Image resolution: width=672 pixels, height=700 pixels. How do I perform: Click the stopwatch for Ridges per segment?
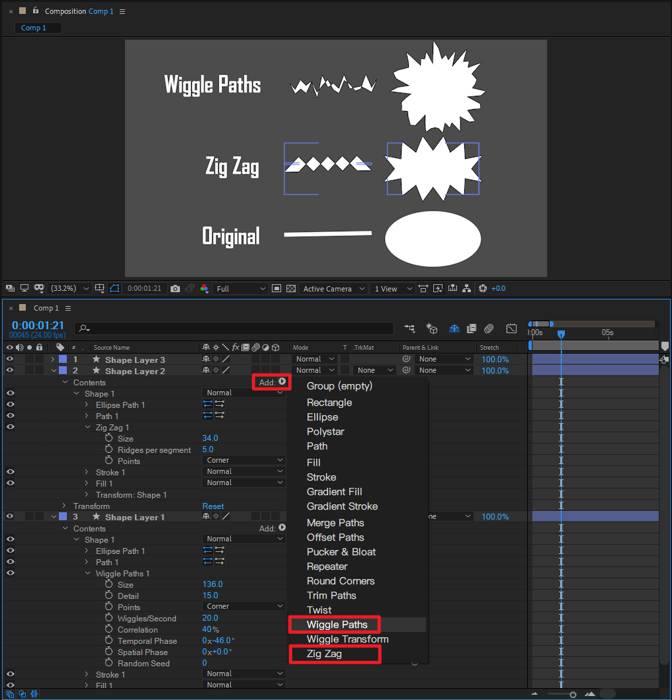(109, 449)
